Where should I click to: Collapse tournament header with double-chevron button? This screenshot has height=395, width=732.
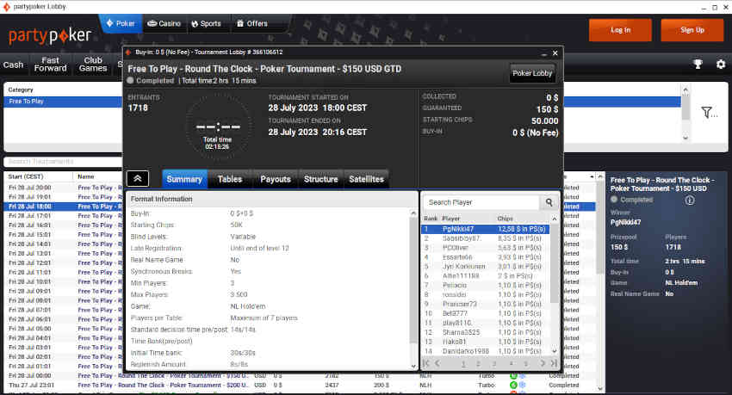(138, 179)
